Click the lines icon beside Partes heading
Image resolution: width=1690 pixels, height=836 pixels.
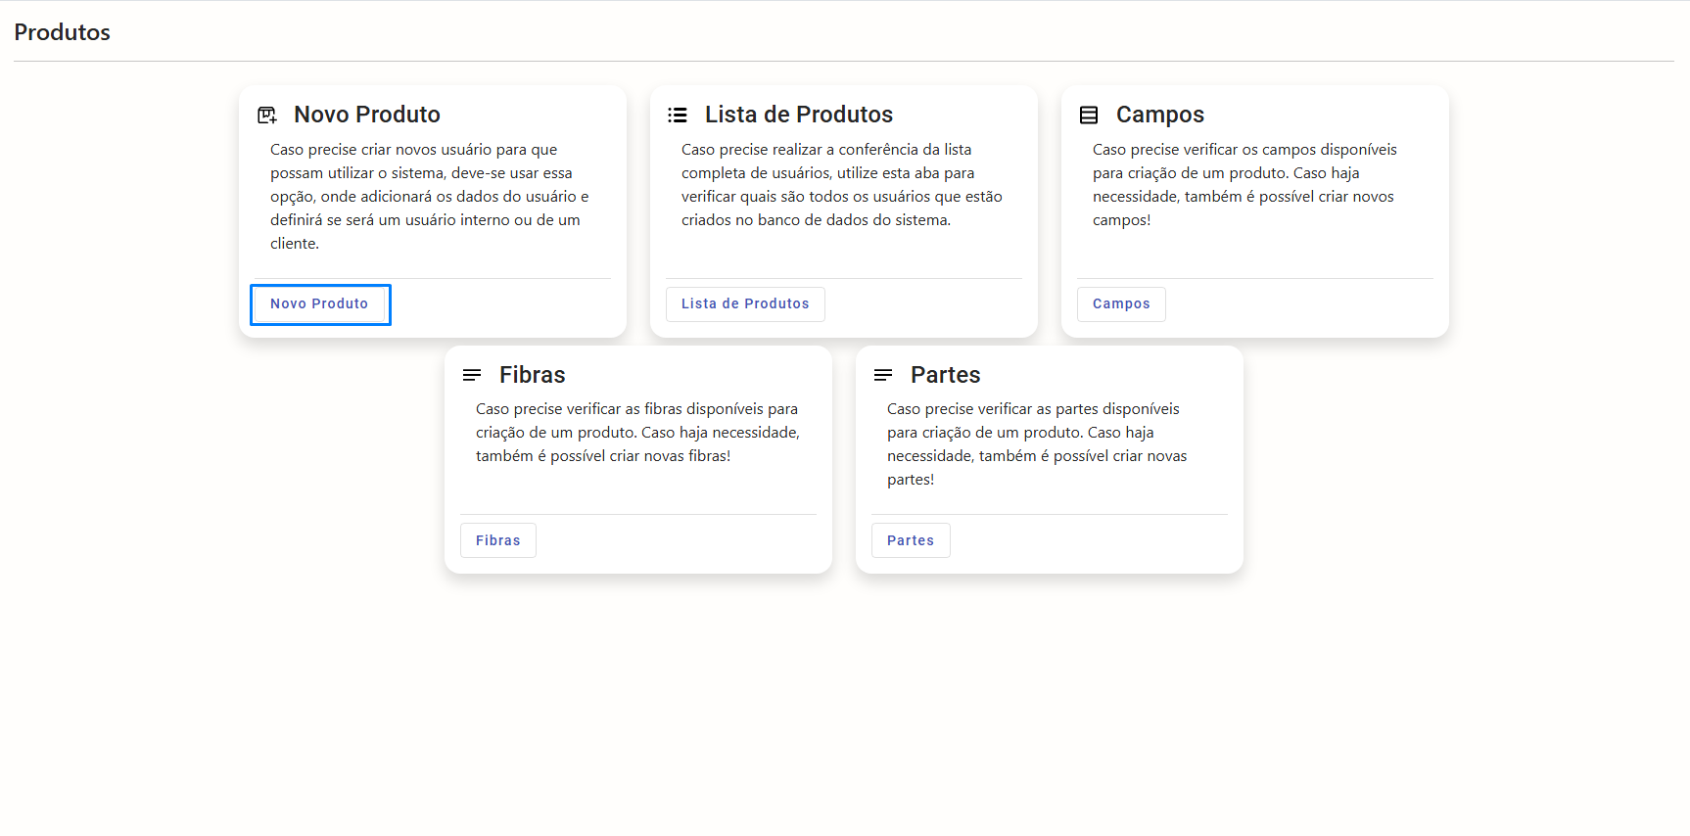(x=883, y=375)
